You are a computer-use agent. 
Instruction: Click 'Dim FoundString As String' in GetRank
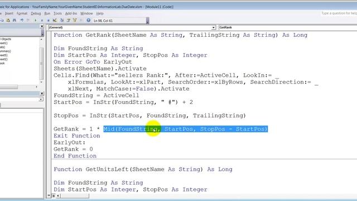coord(98,49)
